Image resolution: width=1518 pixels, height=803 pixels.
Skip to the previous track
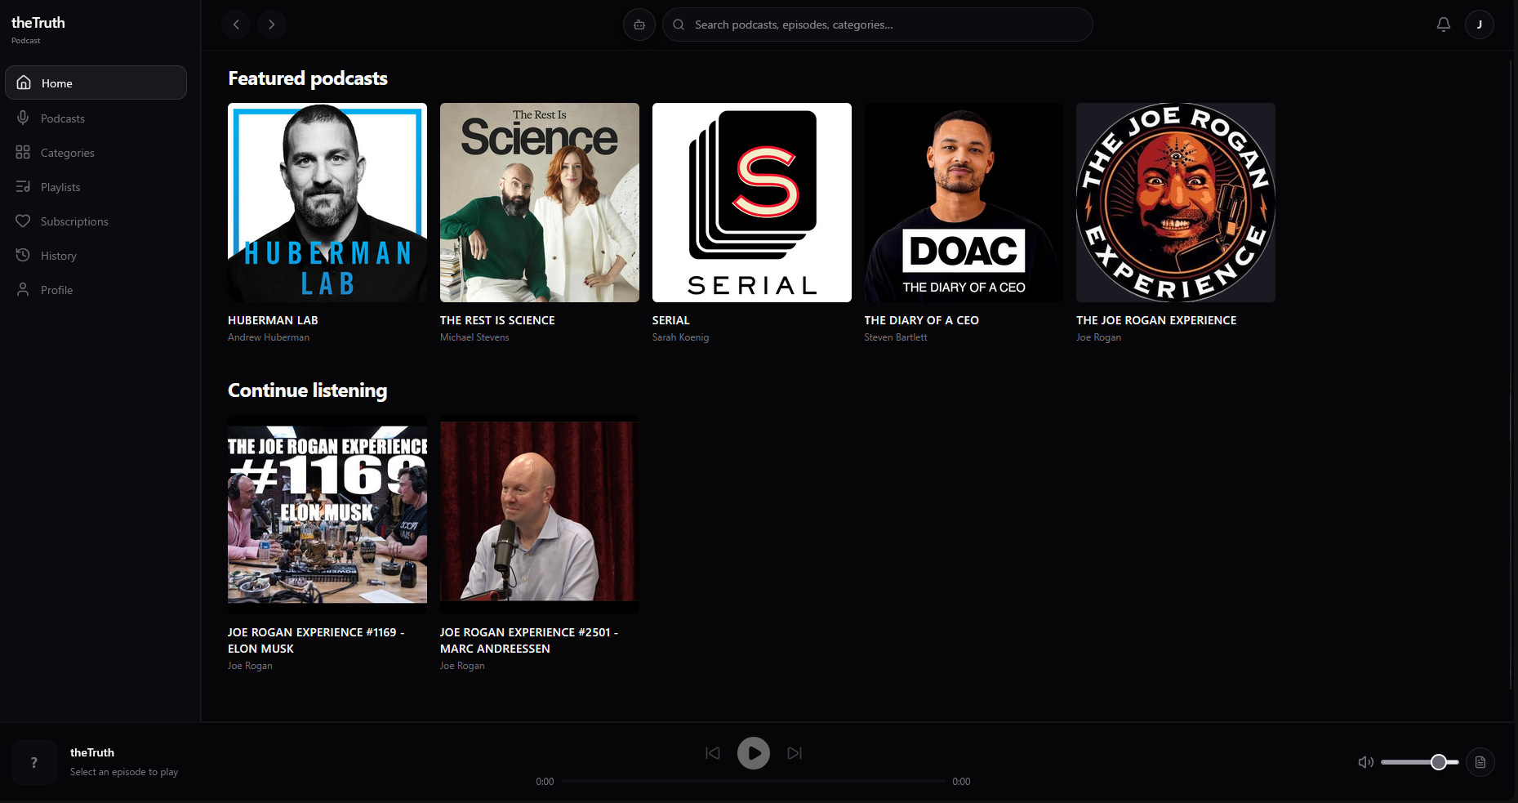[713, 753]
